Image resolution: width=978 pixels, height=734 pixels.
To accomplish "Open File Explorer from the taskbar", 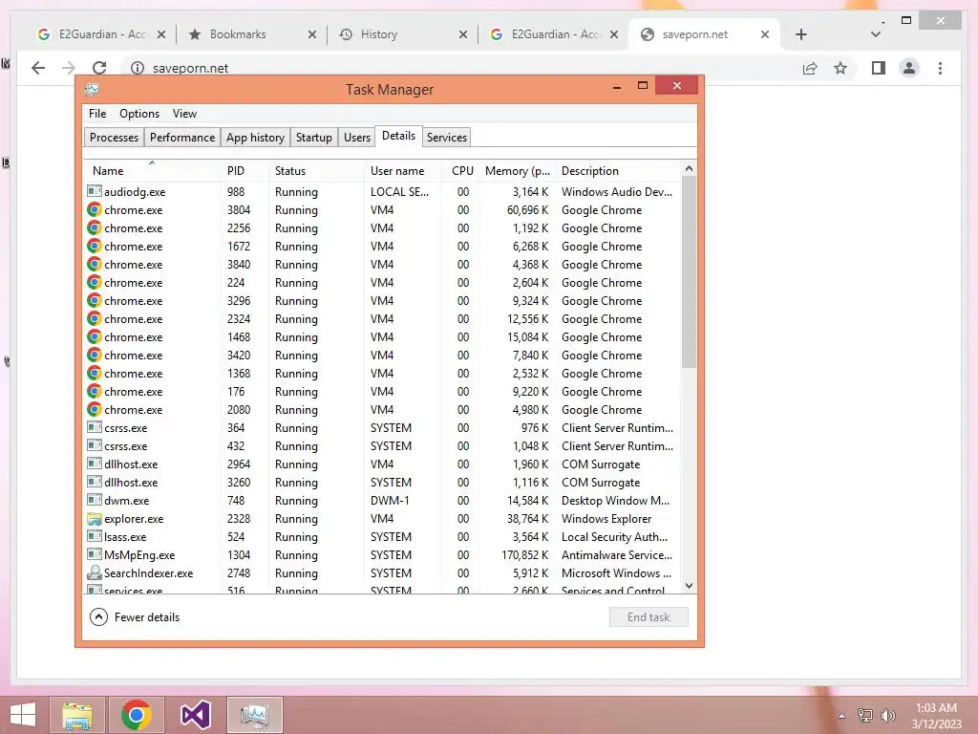I will 76,715.
